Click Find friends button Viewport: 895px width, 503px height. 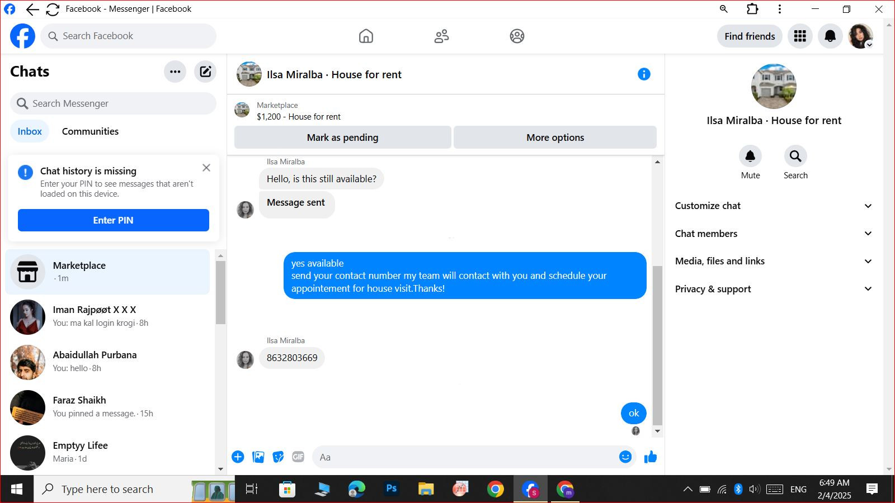tap(750, 36)
